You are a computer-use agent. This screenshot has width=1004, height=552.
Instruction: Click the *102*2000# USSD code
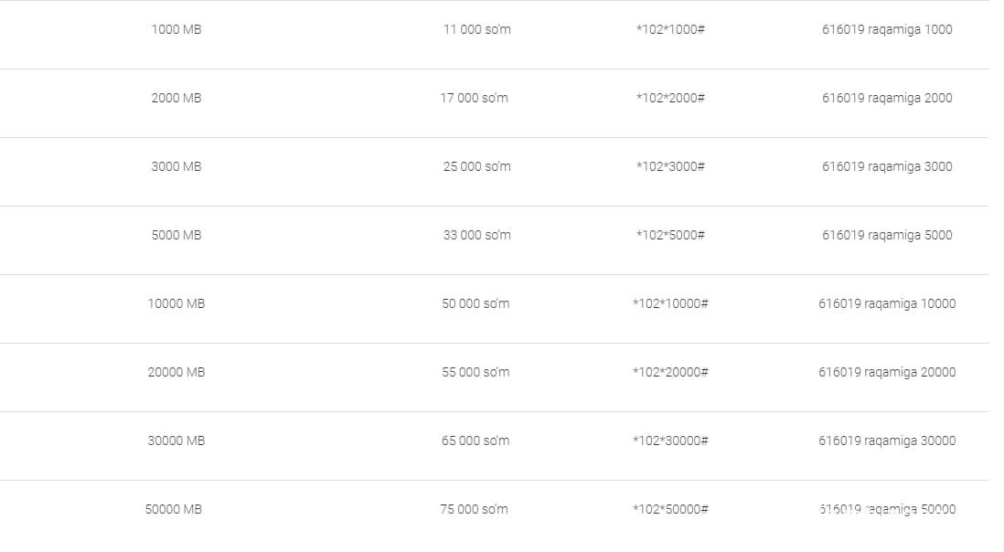pos(670,98)
